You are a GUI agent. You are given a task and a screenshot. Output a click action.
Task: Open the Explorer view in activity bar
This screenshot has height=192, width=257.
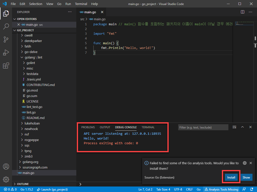click(6, 13)
